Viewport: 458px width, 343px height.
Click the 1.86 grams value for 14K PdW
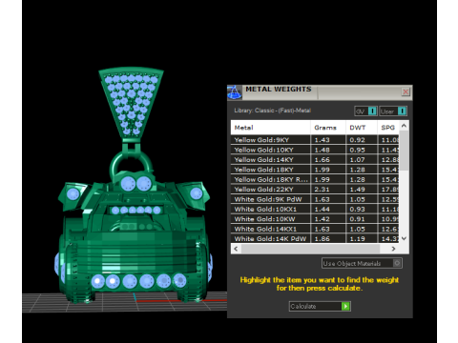[322, 238]
